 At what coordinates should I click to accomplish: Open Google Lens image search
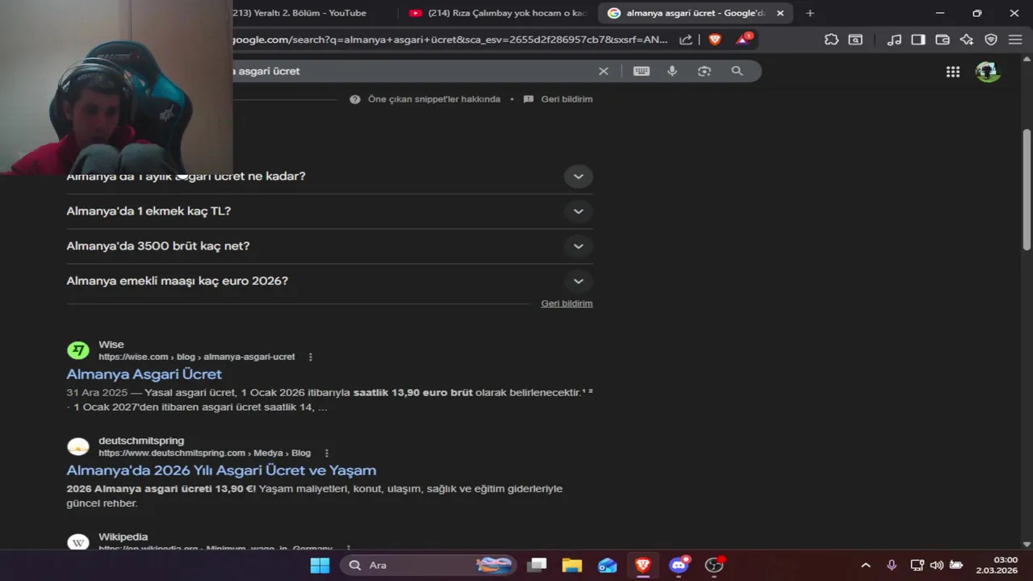705,71
